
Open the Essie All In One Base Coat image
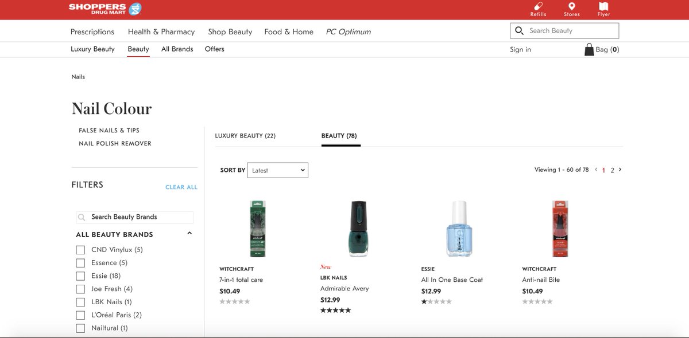459,229
